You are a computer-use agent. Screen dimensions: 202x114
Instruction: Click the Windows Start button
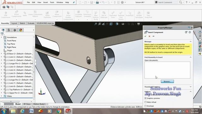pyautogui.click(x=4, y=111)
